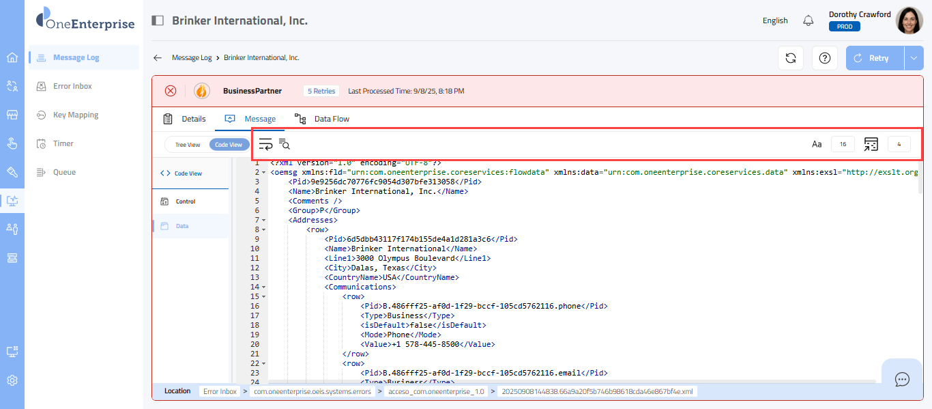Screen dimensions: 932x409
Task: Click the refresh icon button
Action: click(791, 58)
